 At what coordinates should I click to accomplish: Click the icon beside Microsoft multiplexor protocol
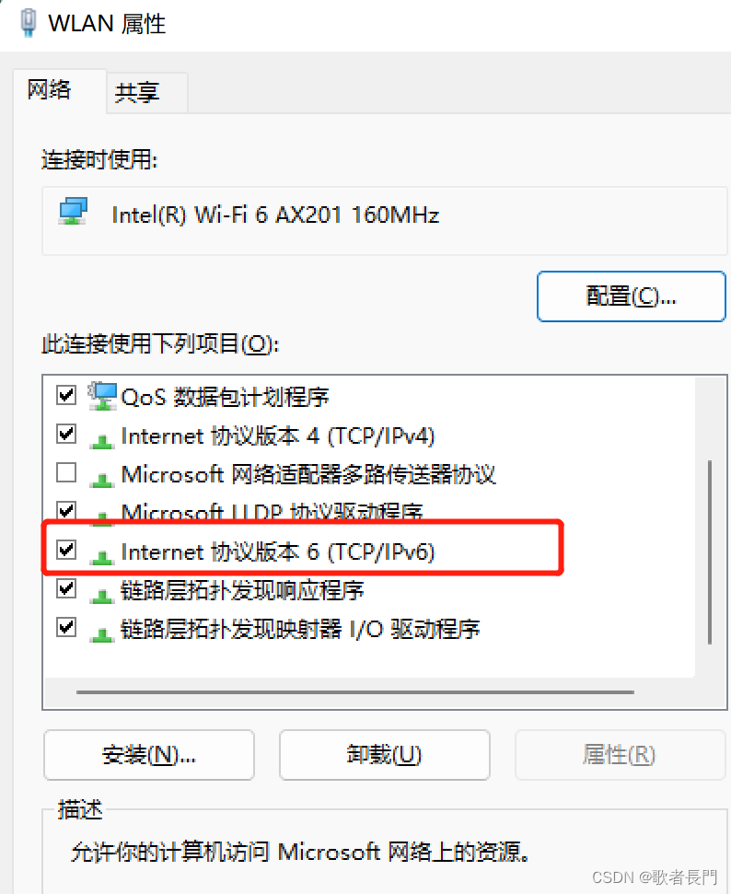102,480
